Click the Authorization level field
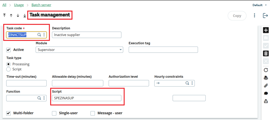270x120 pixels. pyautogui.click(x=129, y=83)
